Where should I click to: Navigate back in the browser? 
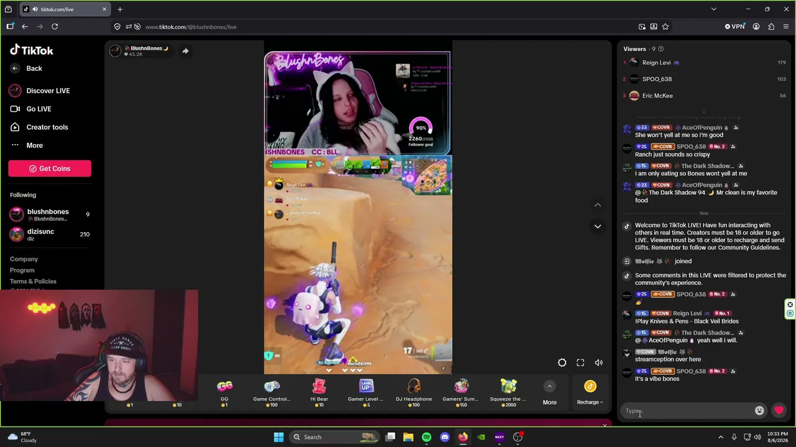click(x=25, y=27)
